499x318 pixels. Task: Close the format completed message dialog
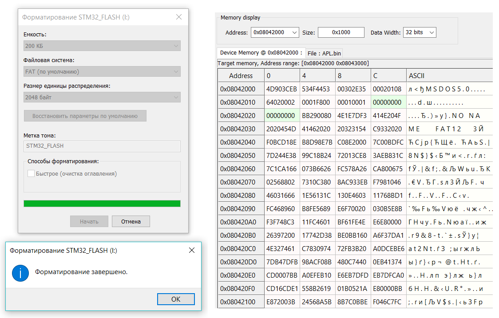[x=192, y=250]
